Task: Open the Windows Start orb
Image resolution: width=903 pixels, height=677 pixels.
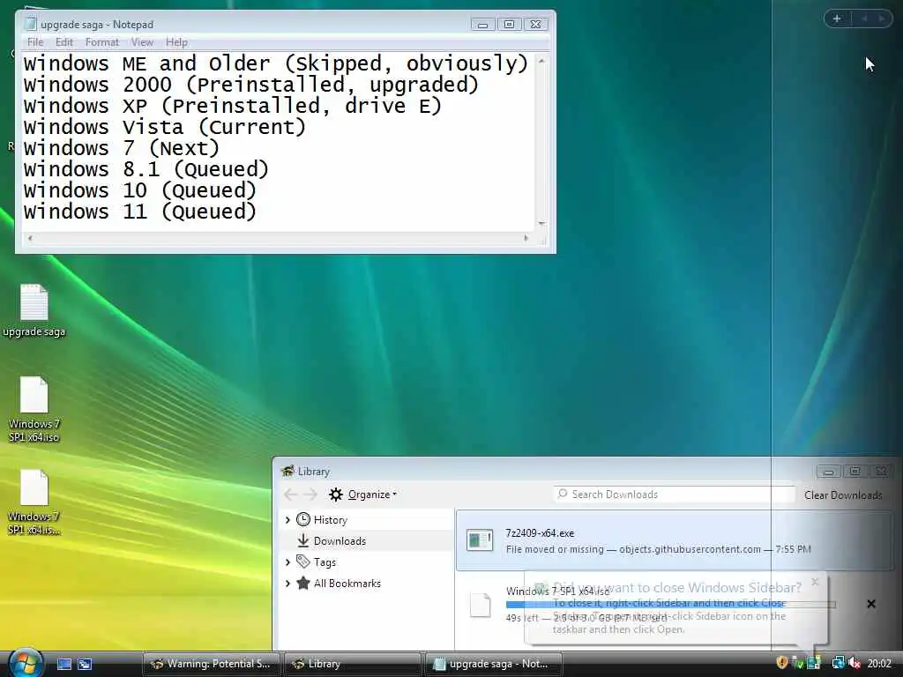Action: point(26,663)
